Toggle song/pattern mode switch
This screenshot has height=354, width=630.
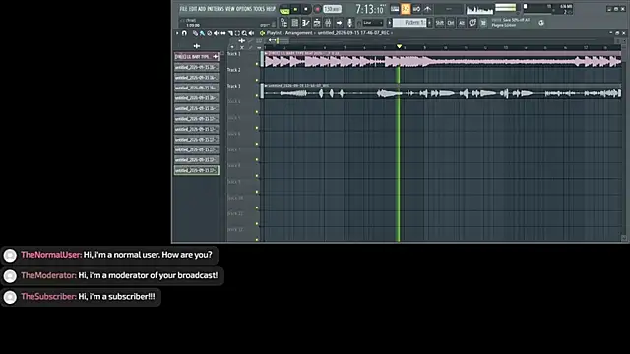(284, 10)
